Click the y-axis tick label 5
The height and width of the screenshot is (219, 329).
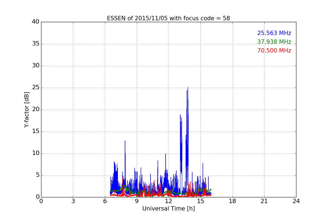(37, 175)
